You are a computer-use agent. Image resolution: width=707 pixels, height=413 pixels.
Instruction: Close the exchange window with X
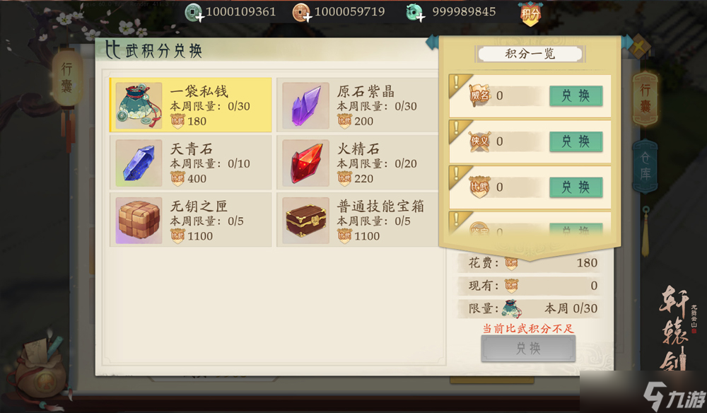(x=638, y=47)
